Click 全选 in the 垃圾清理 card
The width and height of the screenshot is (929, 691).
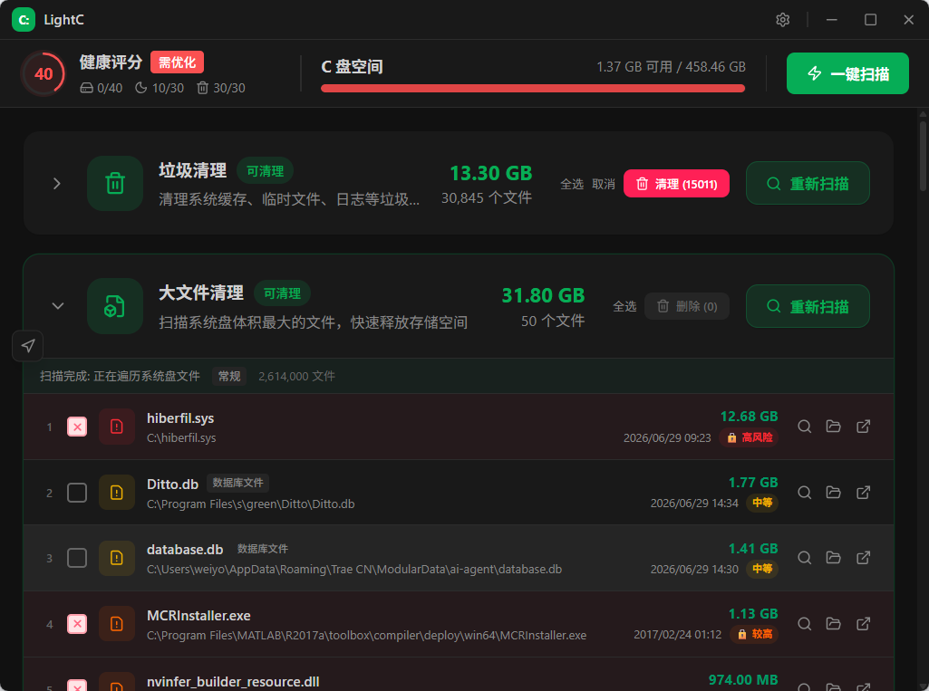572,184
